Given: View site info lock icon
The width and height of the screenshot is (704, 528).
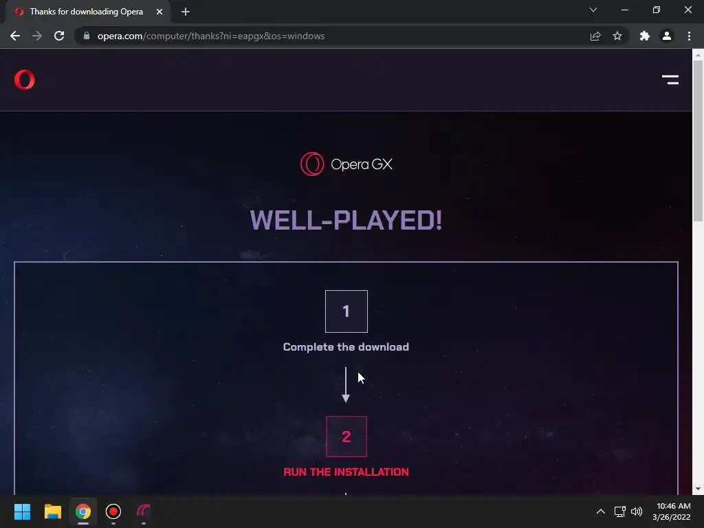Looking at the screenshot, I should pyautogui.click(x=87, y=36).
